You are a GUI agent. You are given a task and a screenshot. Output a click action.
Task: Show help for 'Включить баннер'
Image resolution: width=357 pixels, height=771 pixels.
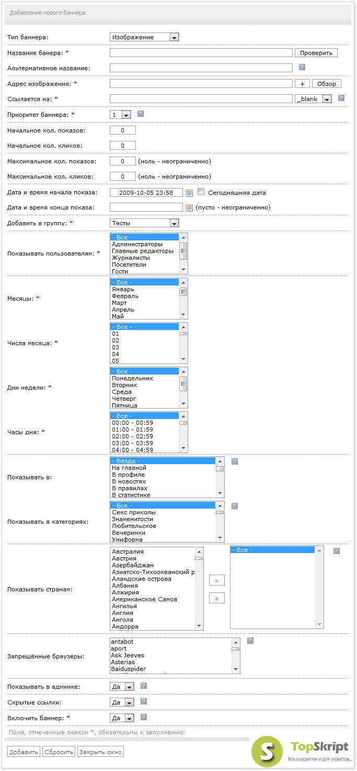tap(144, 717)
